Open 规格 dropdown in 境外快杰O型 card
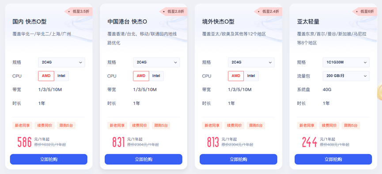Screen dimensions: 382x174 point(251,63)
